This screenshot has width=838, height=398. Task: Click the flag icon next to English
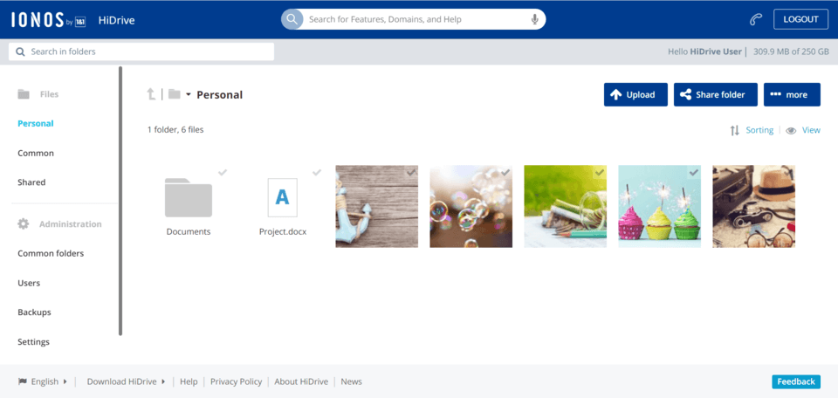pos(23,381)
